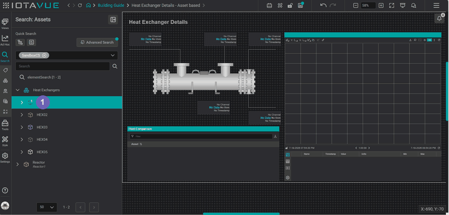Open the SandboxCS database dropdown
Viewport: 449px width, 215px height.
(x=112, y=55)
